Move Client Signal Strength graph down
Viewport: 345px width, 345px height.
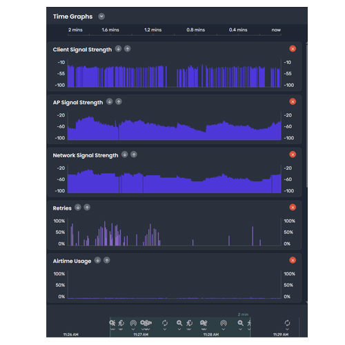118,49
